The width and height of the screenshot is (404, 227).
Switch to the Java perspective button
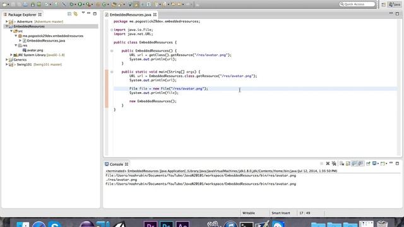coord(395,4)
